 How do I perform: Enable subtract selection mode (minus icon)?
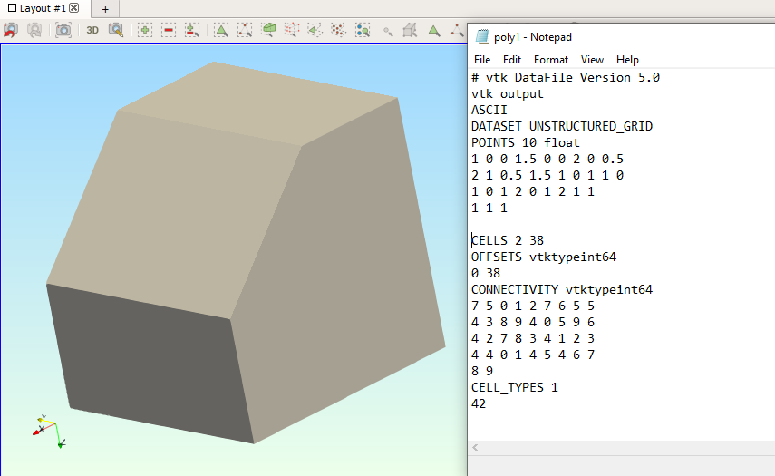[x=169, y=30]
